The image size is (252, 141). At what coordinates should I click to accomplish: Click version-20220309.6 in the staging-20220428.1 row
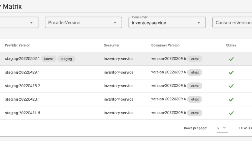[x=169, y=99]
